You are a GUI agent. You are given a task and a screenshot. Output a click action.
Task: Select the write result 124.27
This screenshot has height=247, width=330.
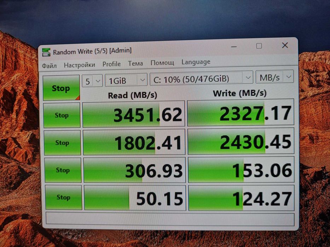242,198
